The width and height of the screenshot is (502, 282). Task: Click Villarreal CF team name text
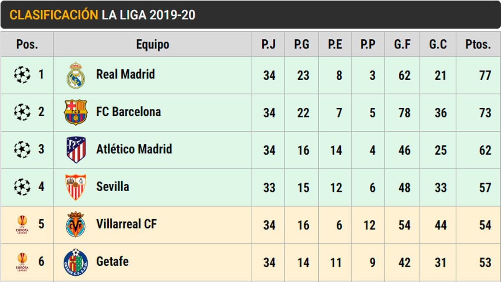click(x=126, y=224)
